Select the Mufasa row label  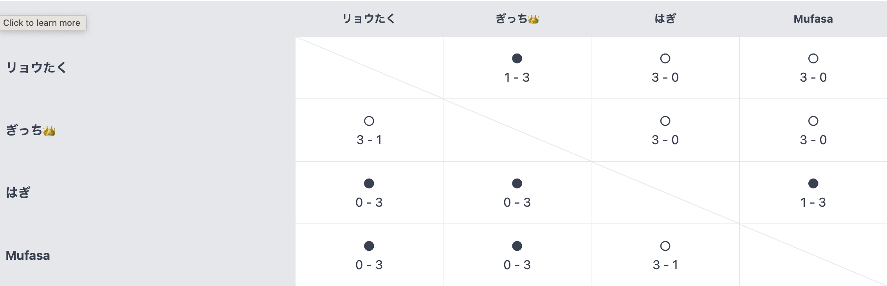28,256
